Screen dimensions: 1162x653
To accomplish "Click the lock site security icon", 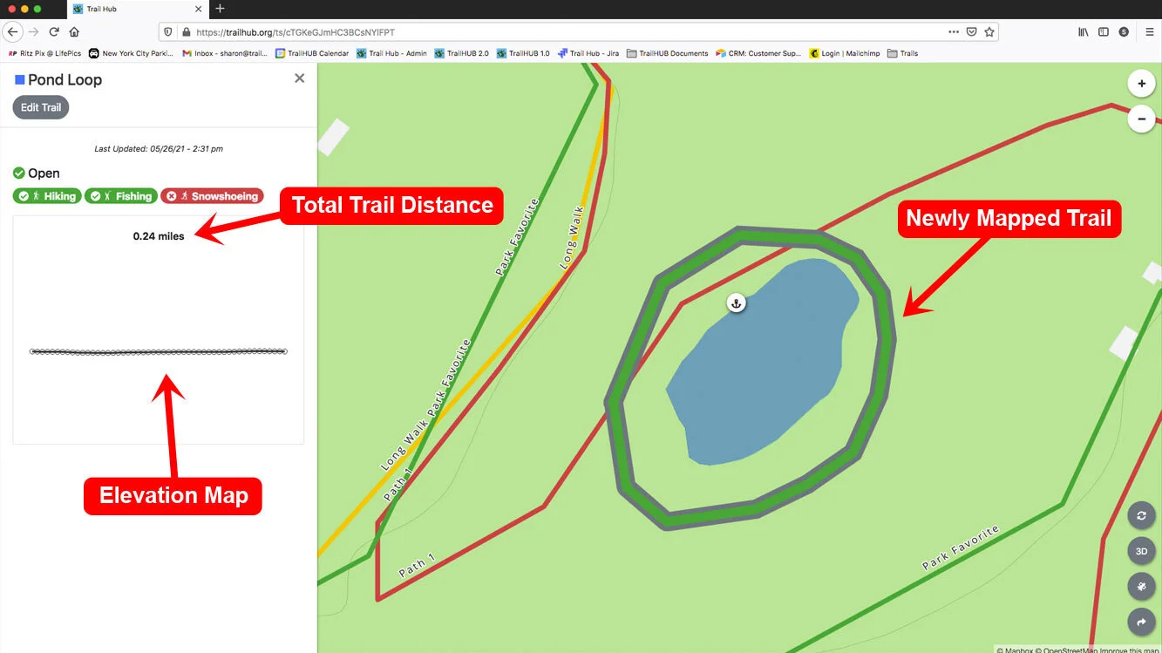I will point(186,32).
